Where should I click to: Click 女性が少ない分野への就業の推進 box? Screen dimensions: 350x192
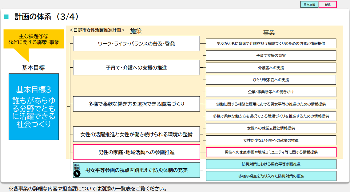point(271,140)
